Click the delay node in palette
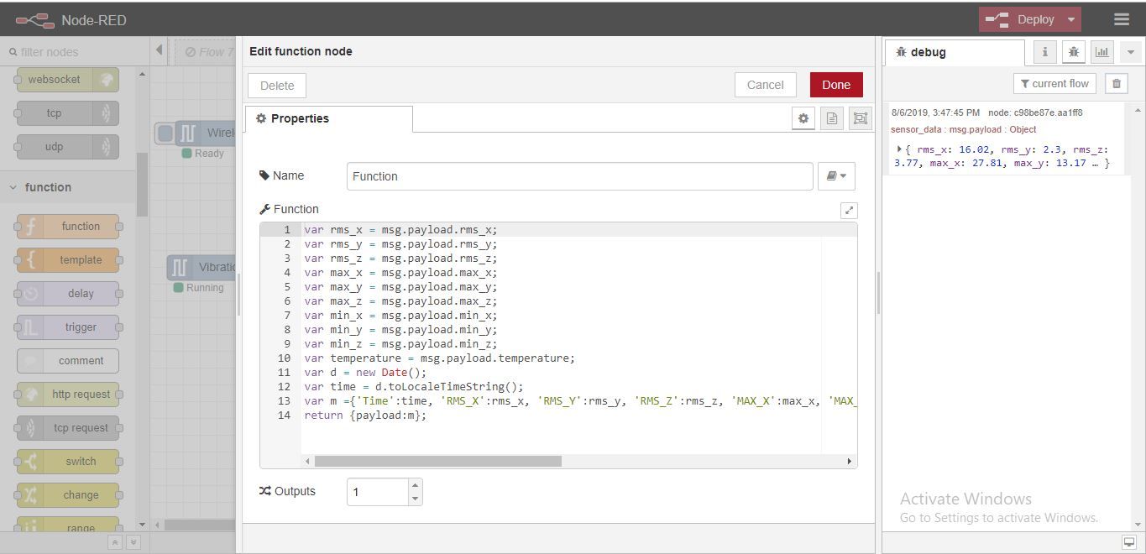 pyautogui.click(x=68, y=294)
